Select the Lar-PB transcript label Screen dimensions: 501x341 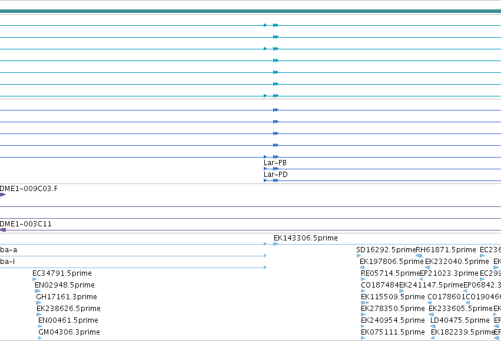tap(275, 163)
